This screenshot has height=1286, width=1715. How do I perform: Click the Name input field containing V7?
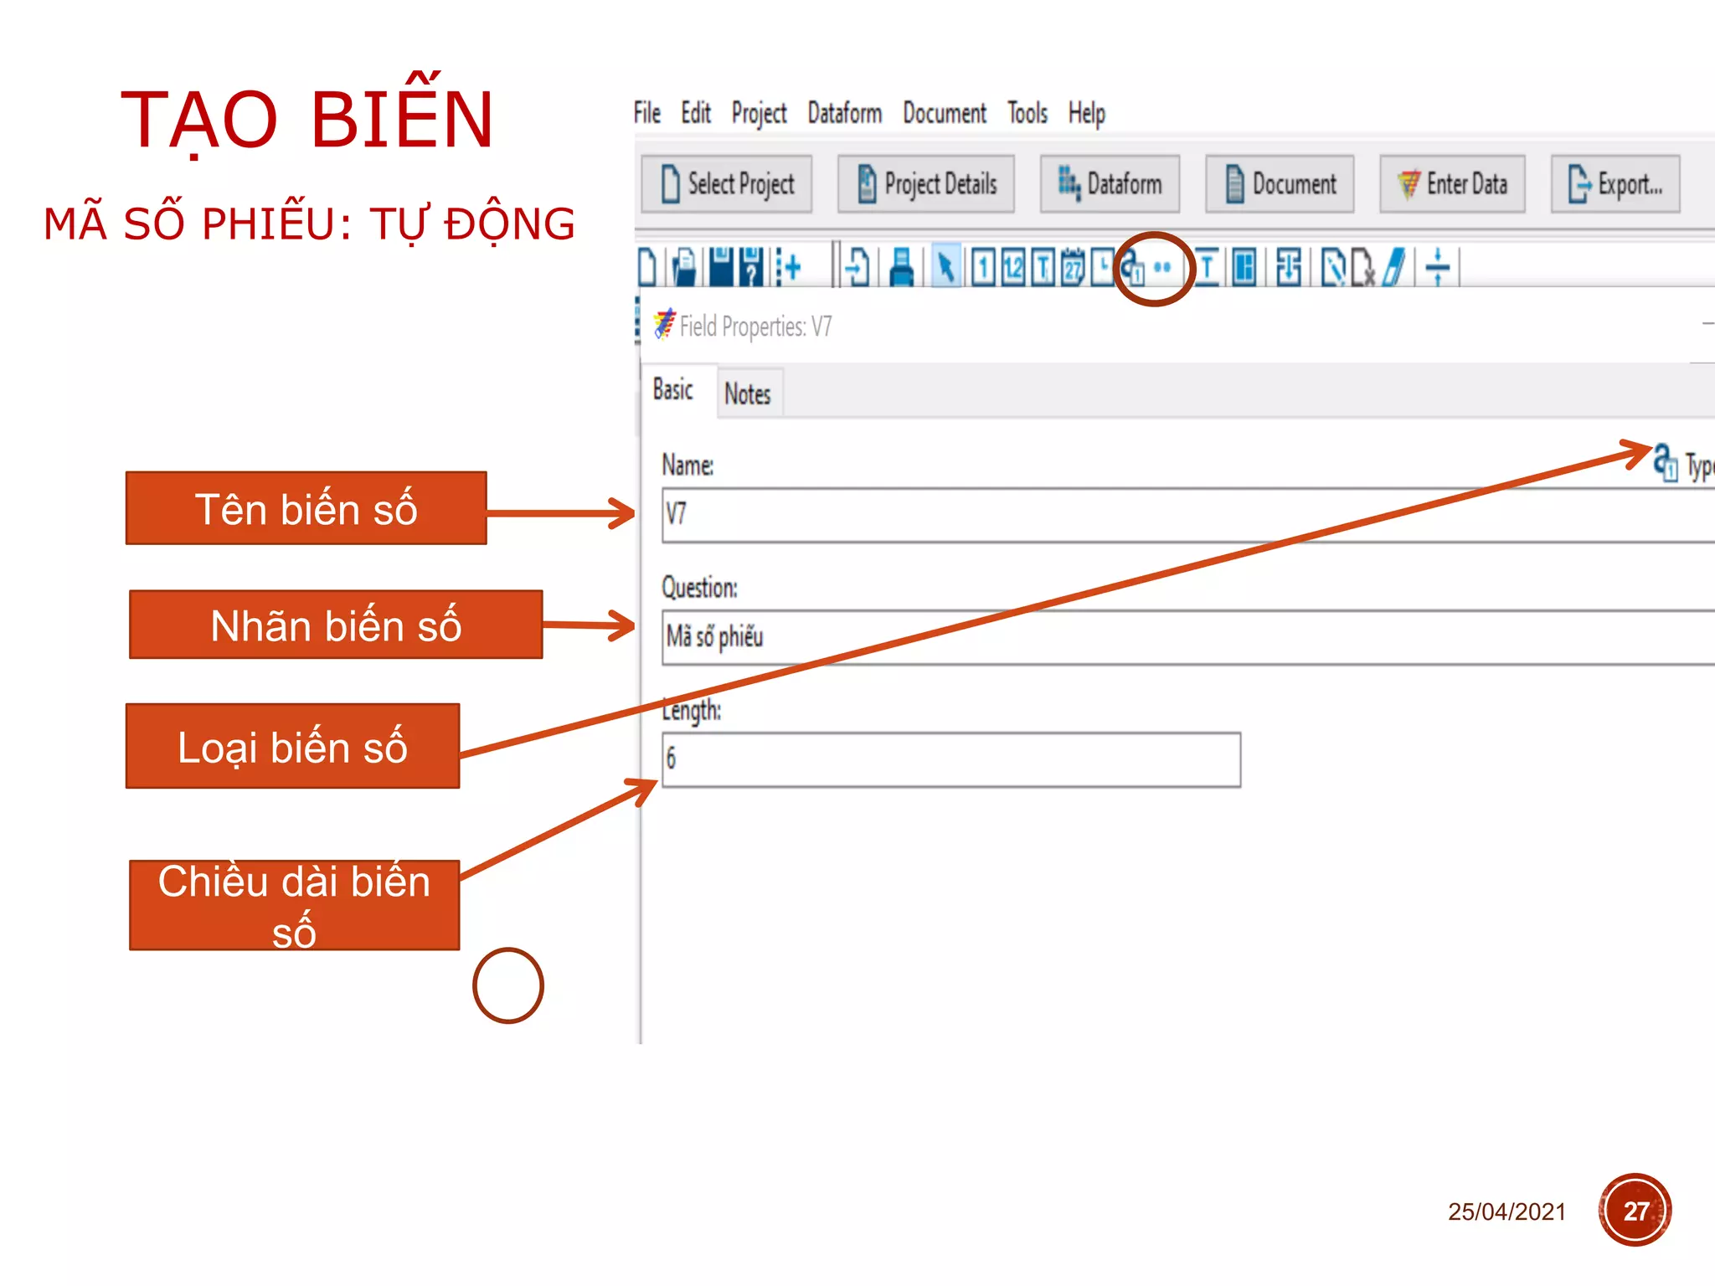click(x=1172, y=515)
